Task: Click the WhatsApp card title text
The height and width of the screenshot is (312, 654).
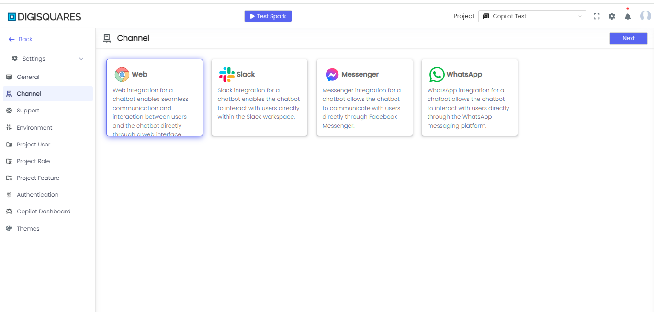Action: coord(464,74)
